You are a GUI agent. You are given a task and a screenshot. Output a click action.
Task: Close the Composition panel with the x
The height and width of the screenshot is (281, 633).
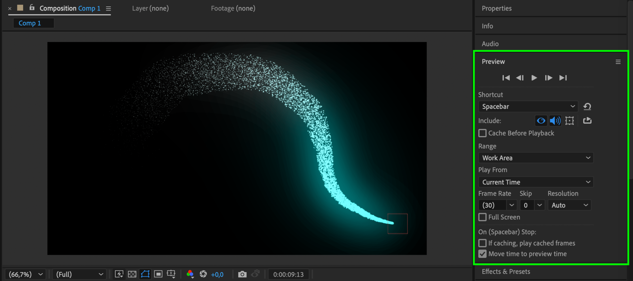[x=10, y=9]
